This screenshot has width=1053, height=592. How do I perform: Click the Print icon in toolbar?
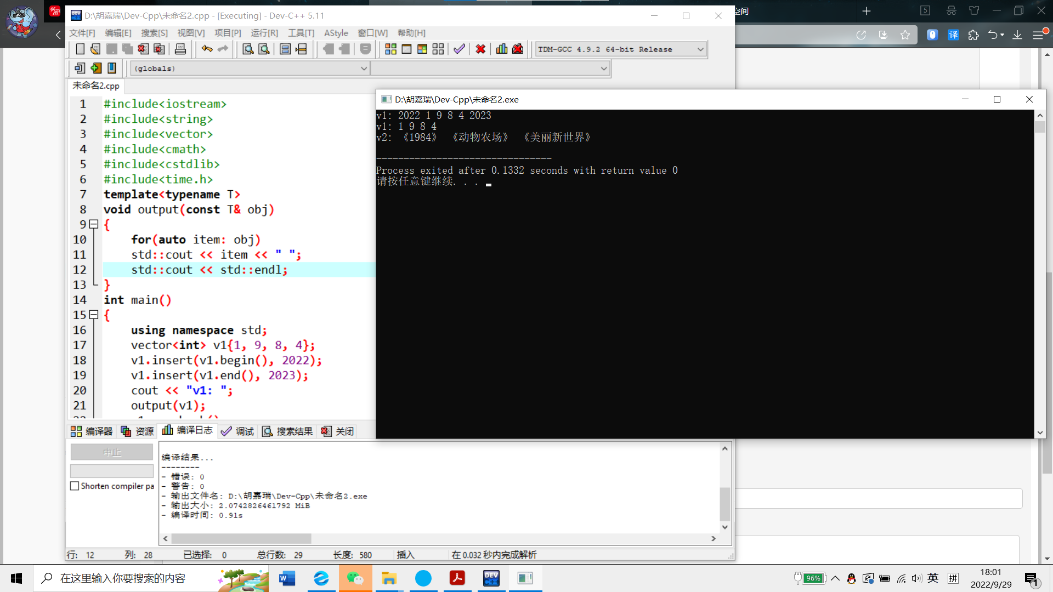click(x=180, y=49)
